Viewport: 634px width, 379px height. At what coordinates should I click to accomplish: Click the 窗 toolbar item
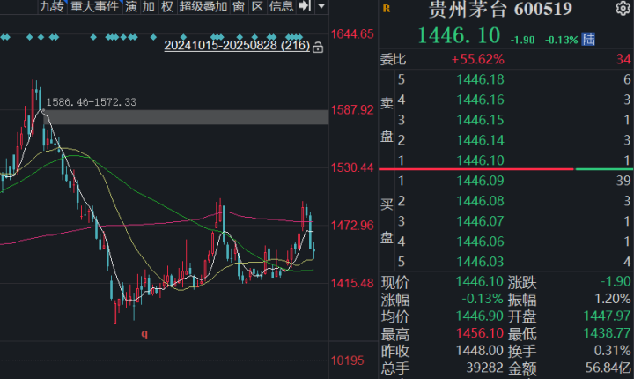[239, 6]
